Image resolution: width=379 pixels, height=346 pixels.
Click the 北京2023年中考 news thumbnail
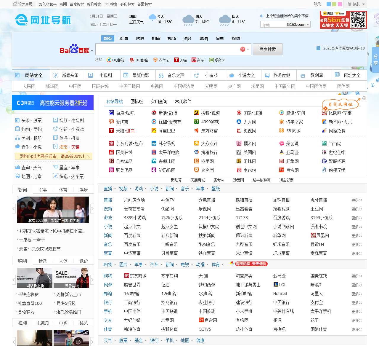53,210
